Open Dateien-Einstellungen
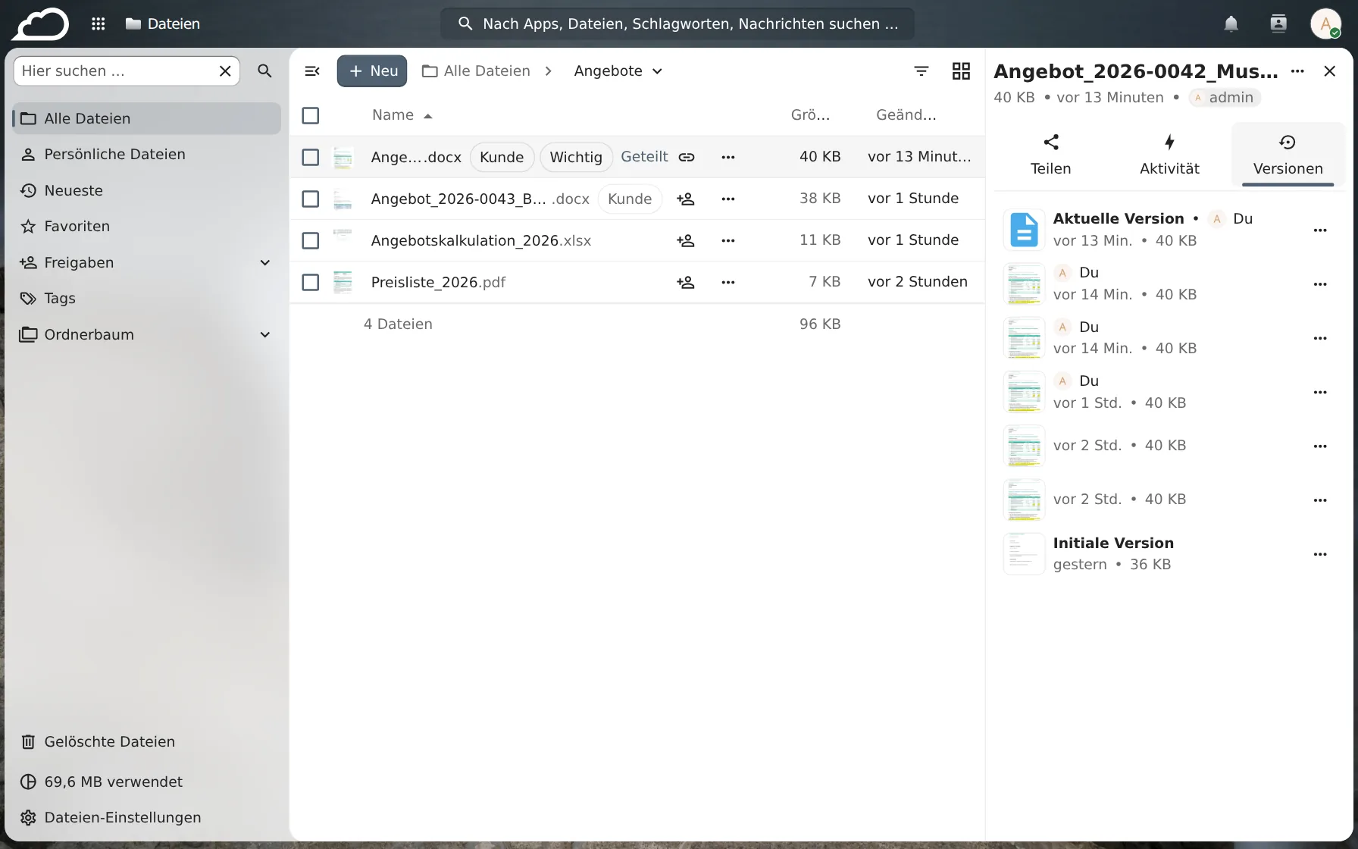 coord(147,817)
